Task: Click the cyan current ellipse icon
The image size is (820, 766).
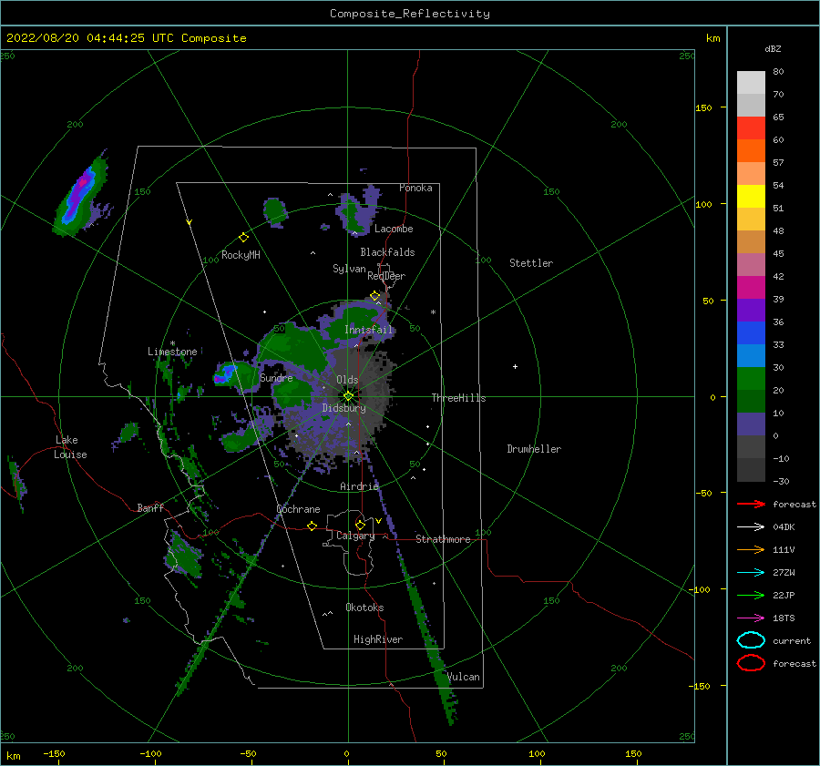Action: click(x=751, y=640)
